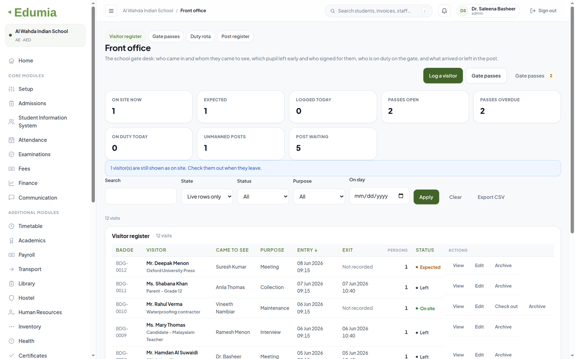Open the Status filter dropdown

[263, 197]
